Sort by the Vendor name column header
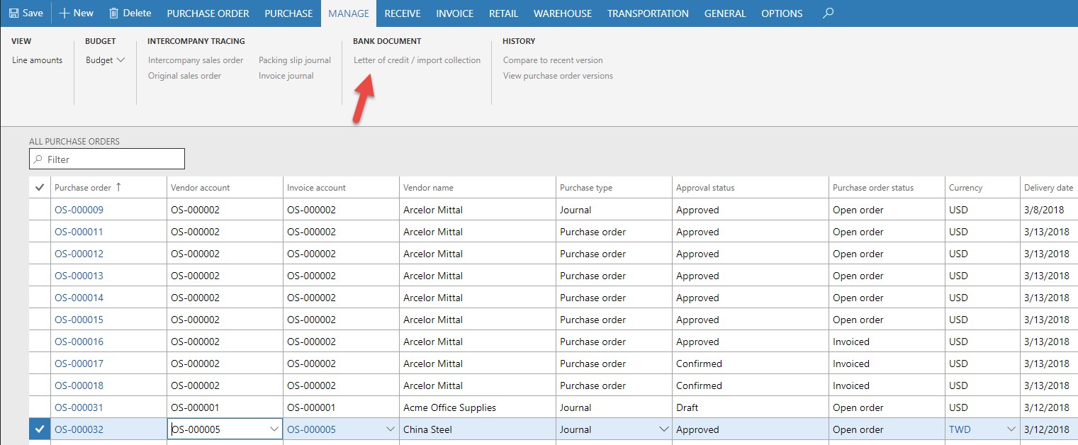 coord(428,188)
